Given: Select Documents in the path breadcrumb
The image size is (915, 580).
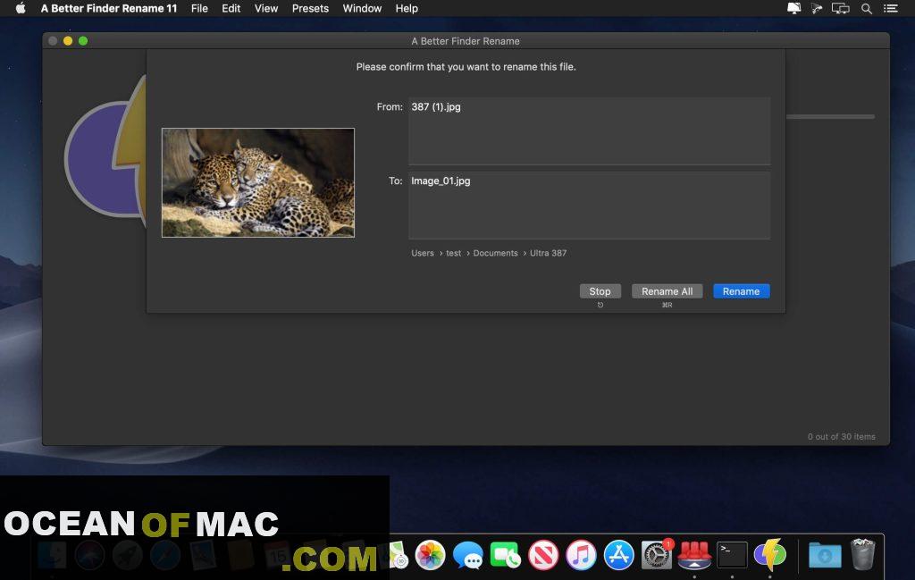Looking at the screenshot, I should point(495,253).
